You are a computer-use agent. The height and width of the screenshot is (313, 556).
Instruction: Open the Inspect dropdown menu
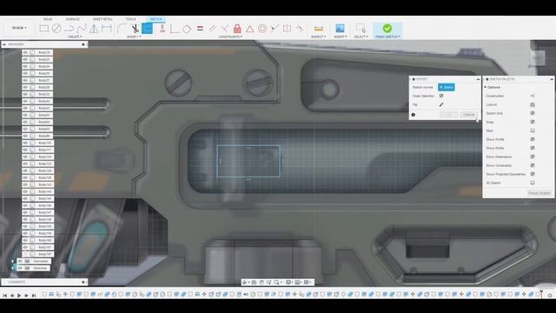[x=319, y=37]
